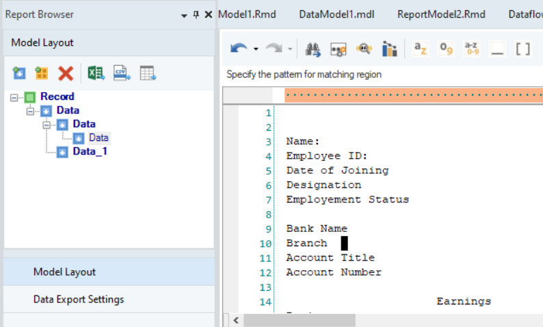Click the red X delete icon

tap(66, 73)
